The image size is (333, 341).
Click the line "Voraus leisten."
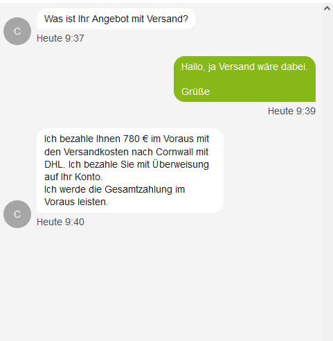(x=76, y=202)
